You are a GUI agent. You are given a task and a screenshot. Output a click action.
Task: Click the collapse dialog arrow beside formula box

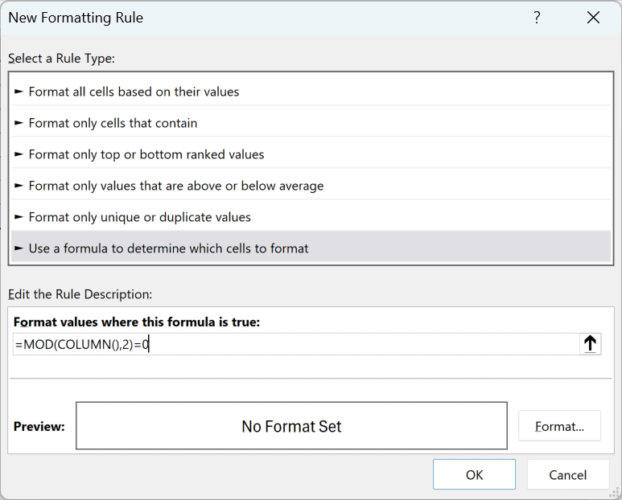[591, 344]
